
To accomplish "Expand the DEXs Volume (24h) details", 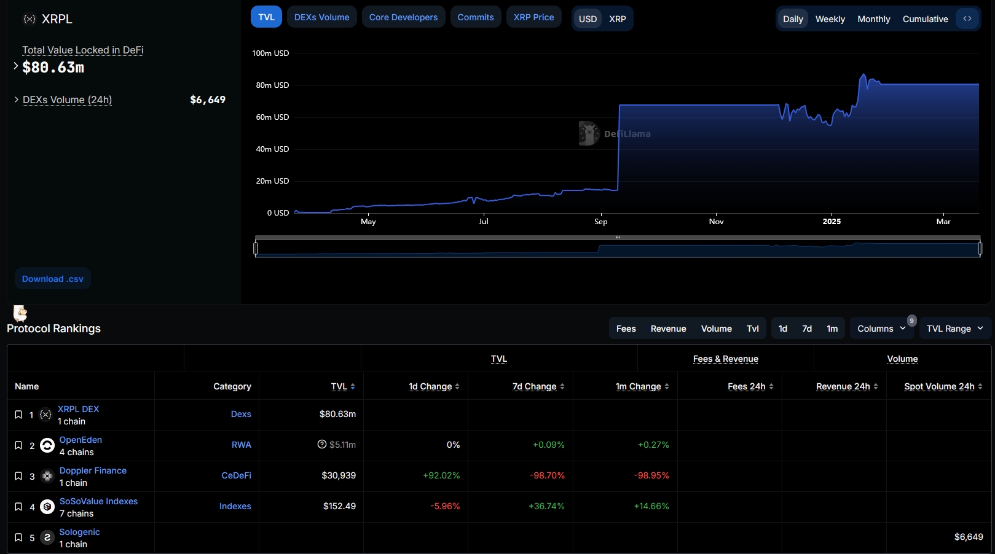I will [17, 99].
